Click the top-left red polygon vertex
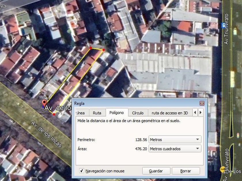 (91, 48)
